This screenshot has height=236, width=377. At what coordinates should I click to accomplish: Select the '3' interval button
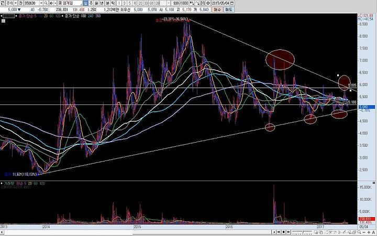pyautogui.click(x=124, y=3)
